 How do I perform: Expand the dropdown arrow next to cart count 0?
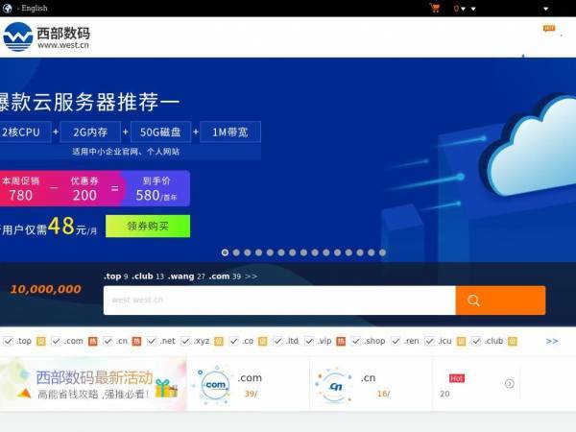pos(464,9)
